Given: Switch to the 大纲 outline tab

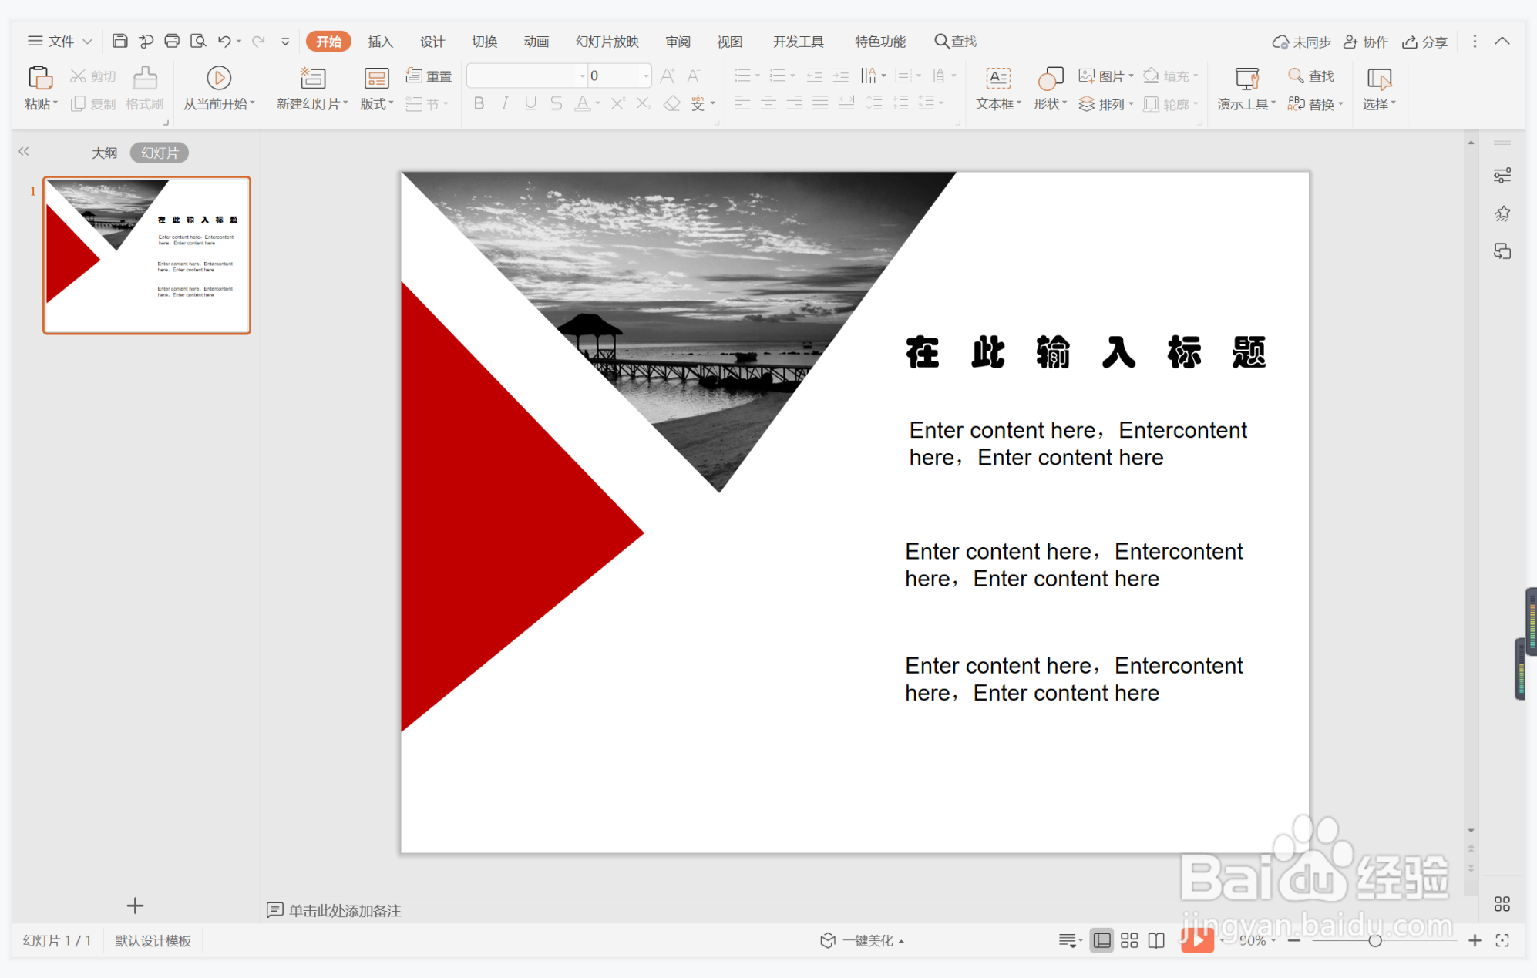Looking at the screenshot, I should (104, 153).
